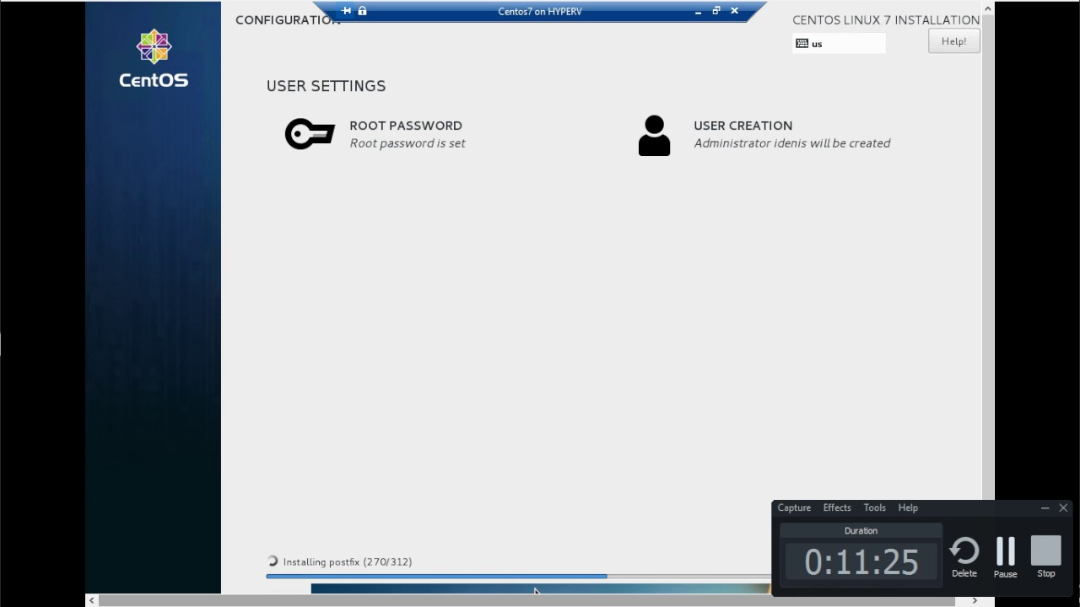Click the spinner icon next to Installing postfix
The image size is (1080, 607).
coord(273,561)
